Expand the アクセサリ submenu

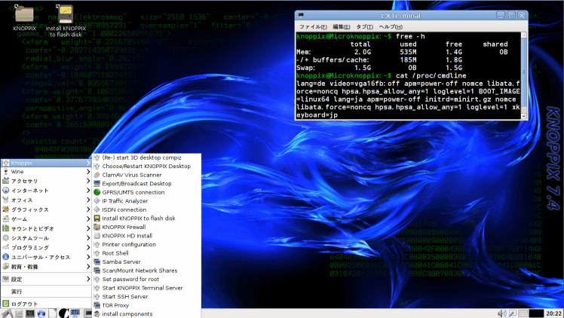tap(46, 181)
